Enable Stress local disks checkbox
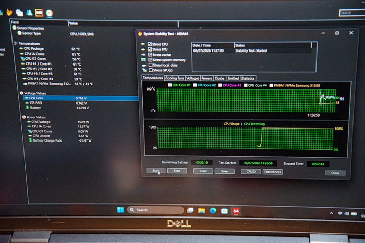This screenshot has width=365, height=243. pyautogui.click(x=151, y=65)
